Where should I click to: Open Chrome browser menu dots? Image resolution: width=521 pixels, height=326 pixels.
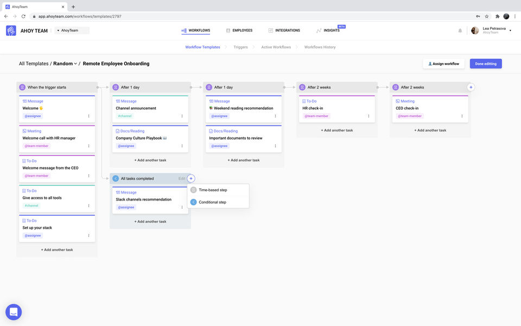click(514, 16)
